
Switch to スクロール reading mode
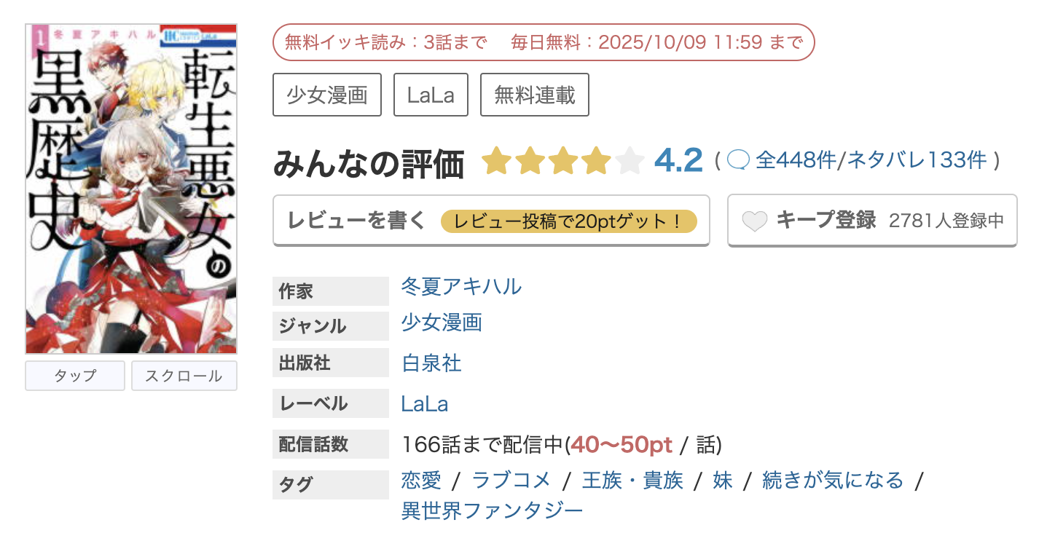click(184, 375)
